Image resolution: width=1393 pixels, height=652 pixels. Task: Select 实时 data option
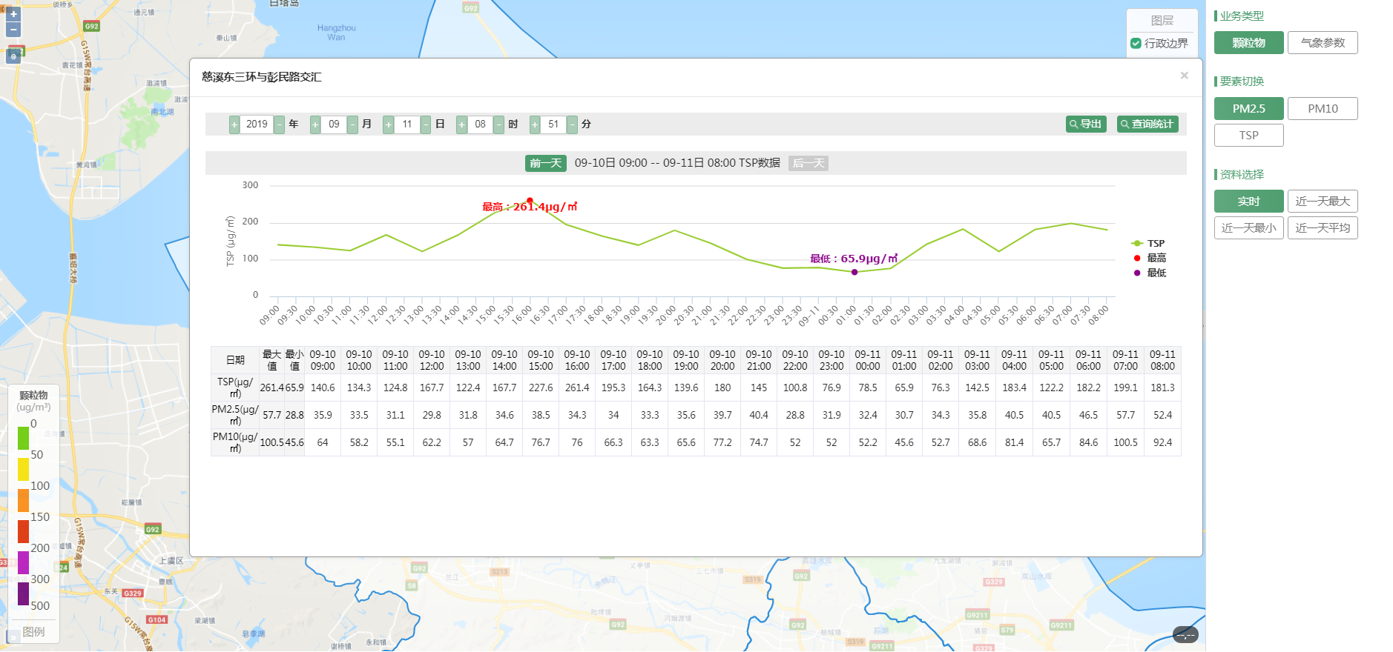(x=1249, y=202)
